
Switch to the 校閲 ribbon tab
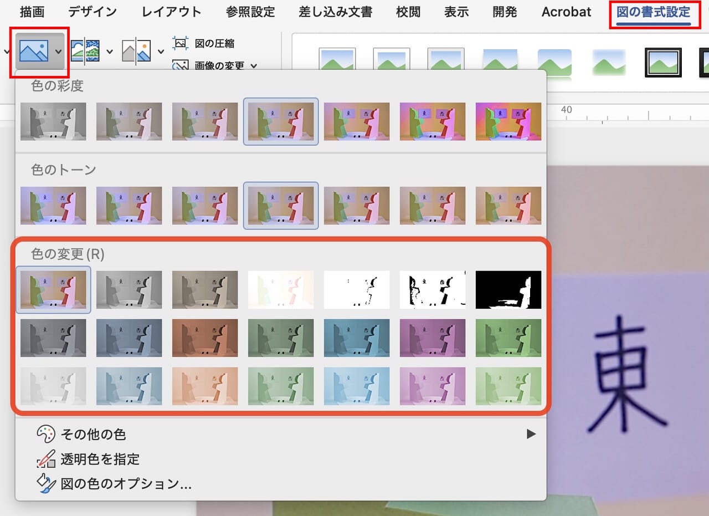(x=408, y=12)
